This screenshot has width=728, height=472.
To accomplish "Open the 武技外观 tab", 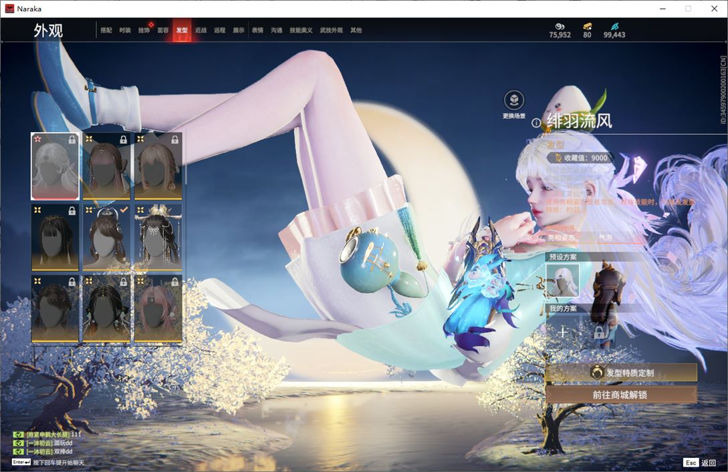I will click(331, 30).
